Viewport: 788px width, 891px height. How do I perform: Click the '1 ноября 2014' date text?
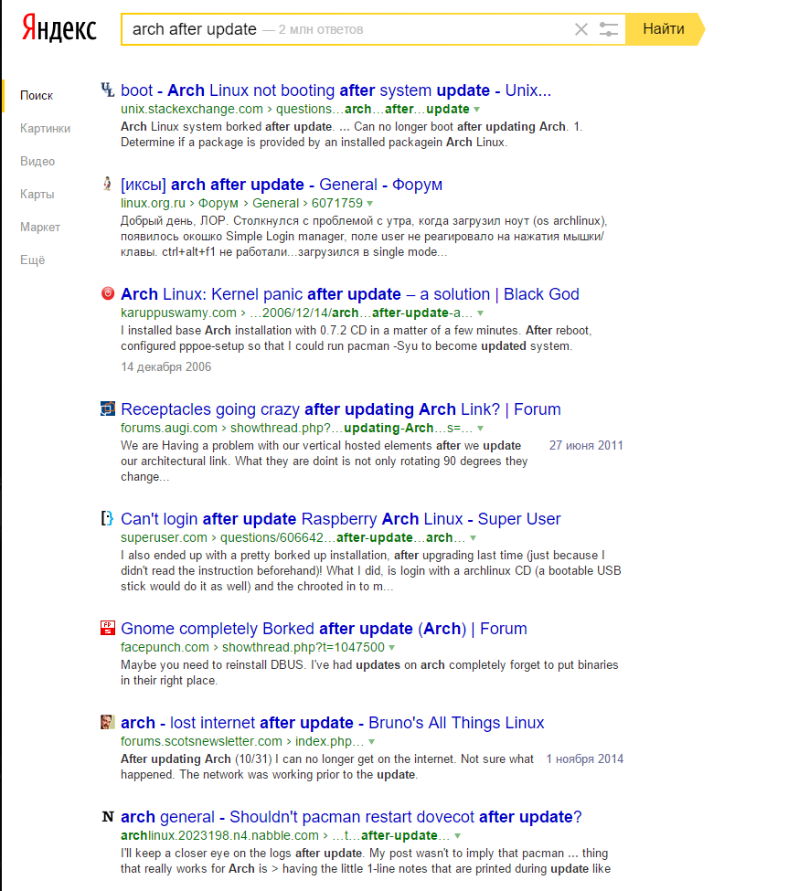click(x=585, y=759)
